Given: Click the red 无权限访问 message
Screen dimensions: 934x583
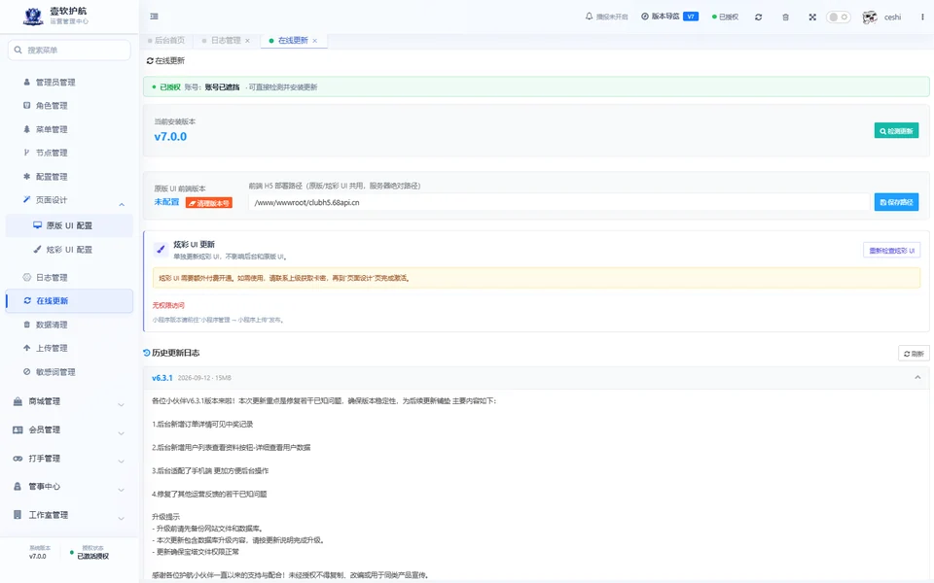Looking at the screenshot, I should coord(168,305).
